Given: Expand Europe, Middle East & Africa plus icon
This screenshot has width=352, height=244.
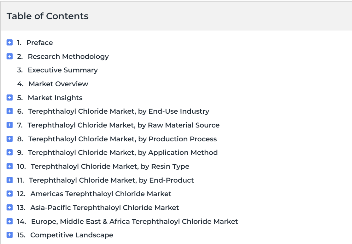Looking at the screenshot, I should tap(10, 221).
